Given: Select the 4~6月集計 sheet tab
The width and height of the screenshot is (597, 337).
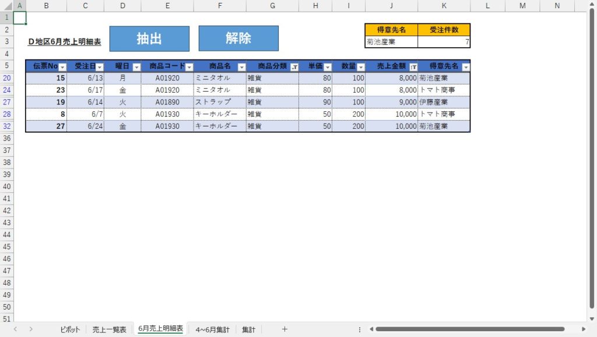Looking at the screenshot, I should click(212, 329).
